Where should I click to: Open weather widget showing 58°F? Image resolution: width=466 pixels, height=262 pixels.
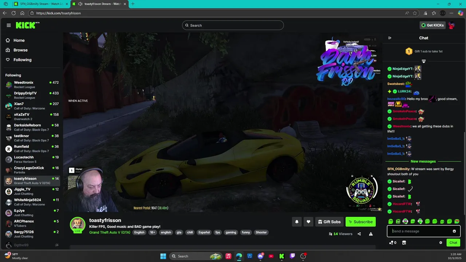(x=16, y=256)
